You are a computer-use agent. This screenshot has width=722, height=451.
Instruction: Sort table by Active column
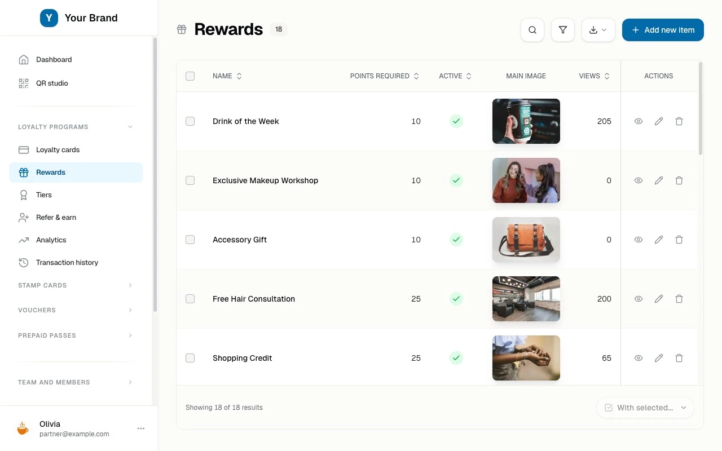[455, 76]
